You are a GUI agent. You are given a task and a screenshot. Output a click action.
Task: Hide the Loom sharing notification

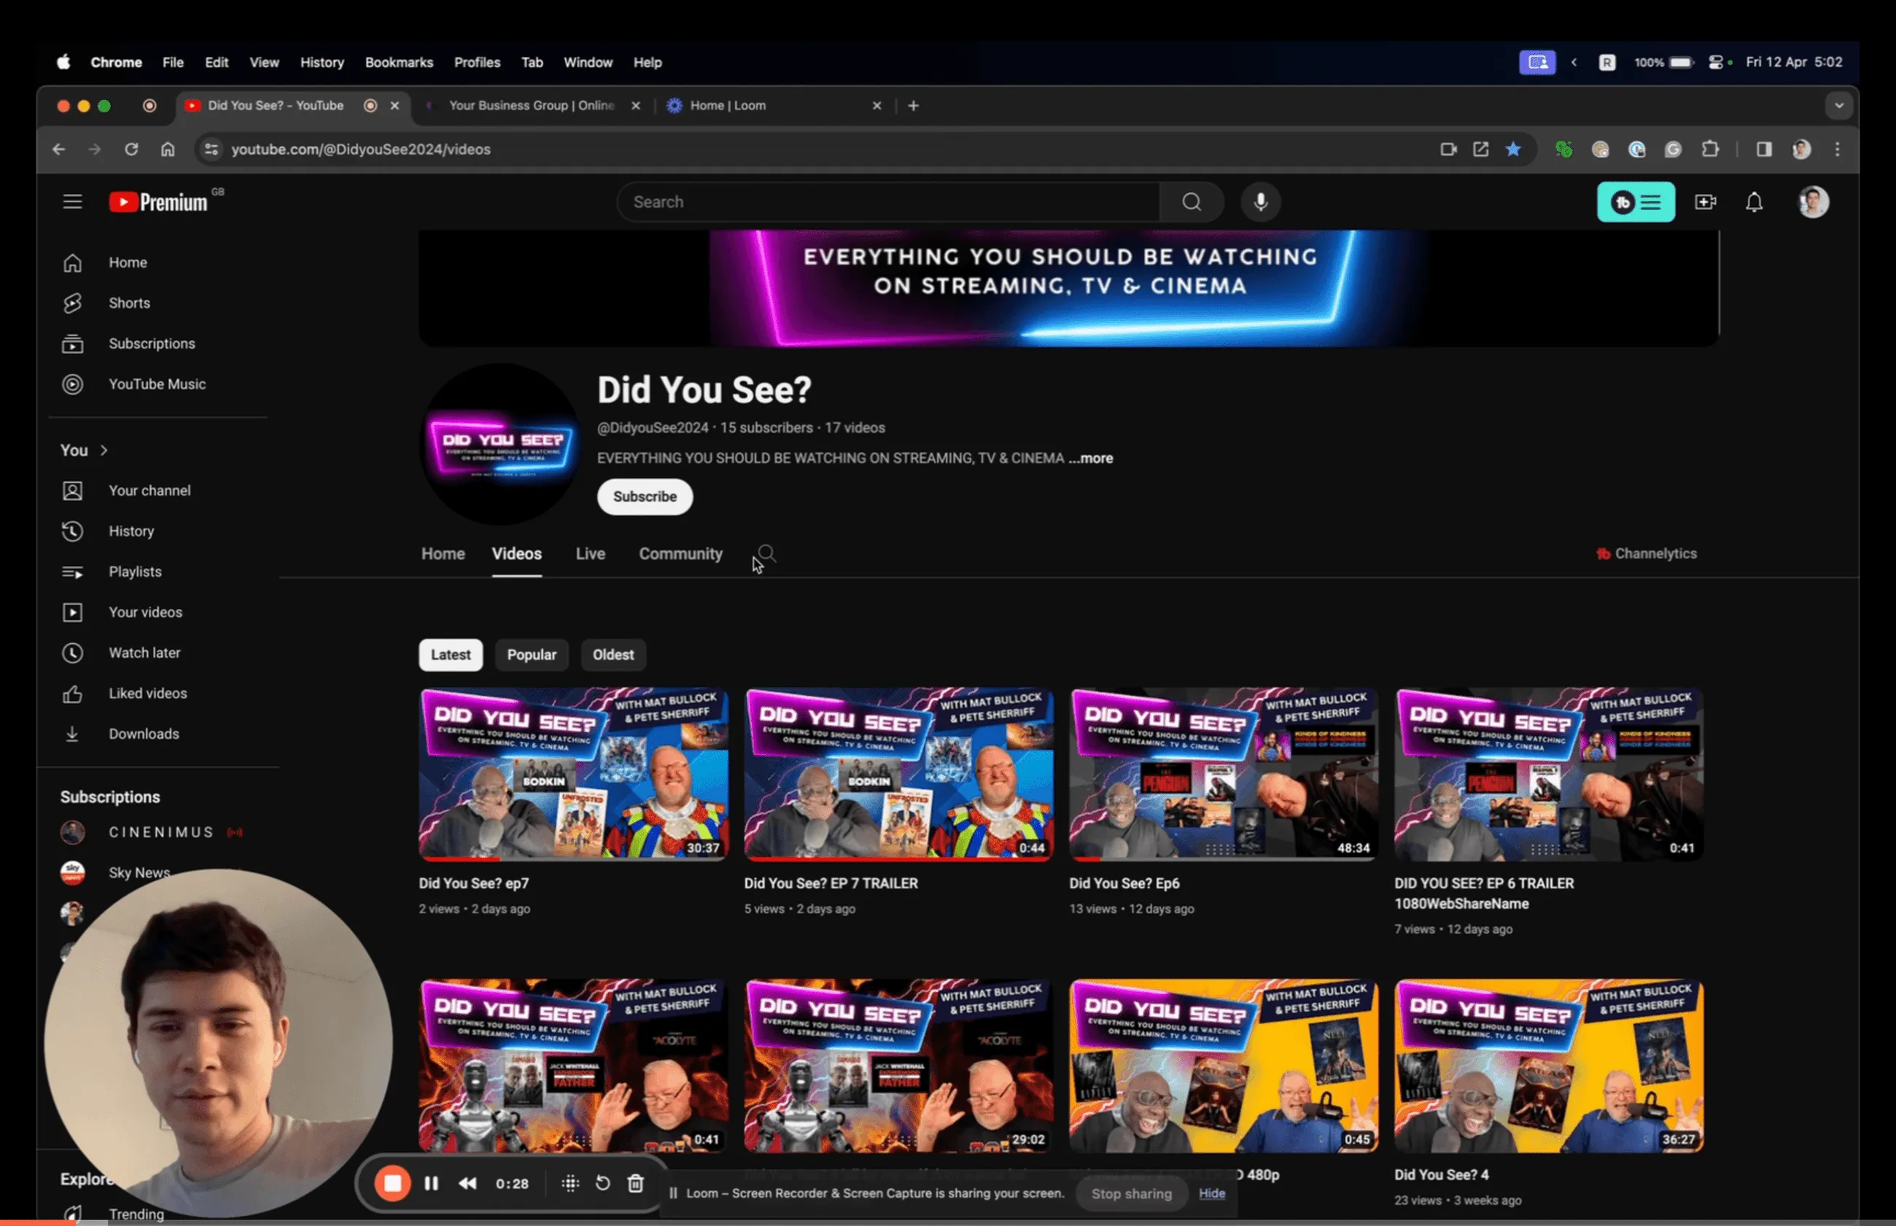coord(1211,1192)
